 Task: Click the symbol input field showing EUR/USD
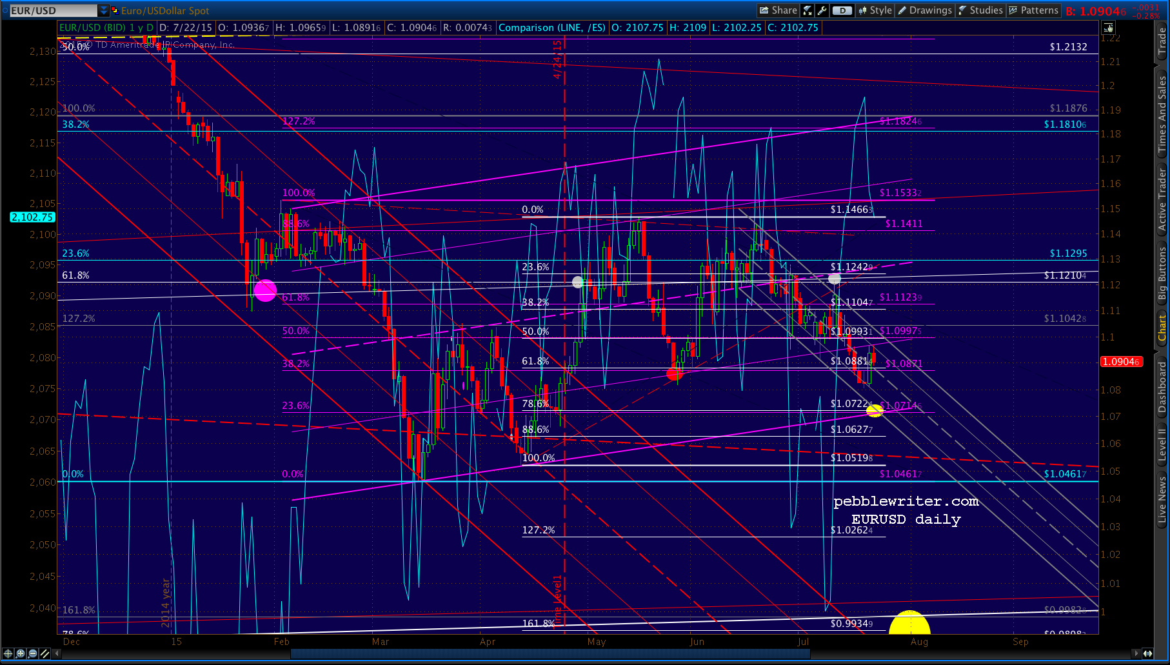[53, 10]
